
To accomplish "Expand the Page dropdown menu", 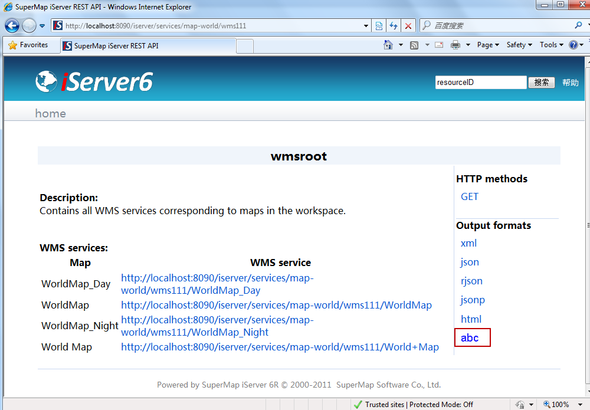I will 487,45.
